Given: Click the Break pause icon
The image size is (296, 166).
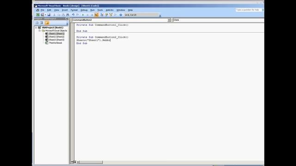Looking at the screenshot, I should (87, 15).
